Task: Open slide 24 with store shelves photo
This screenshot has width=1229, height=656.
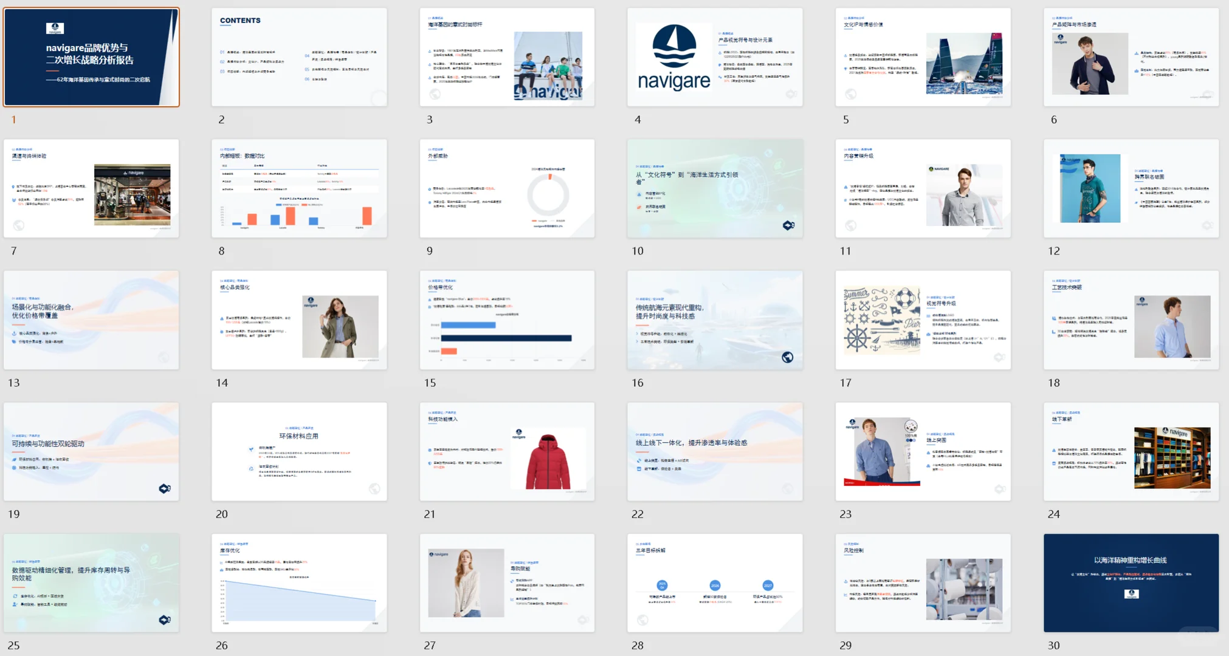Action: [x=1131, y=451]
